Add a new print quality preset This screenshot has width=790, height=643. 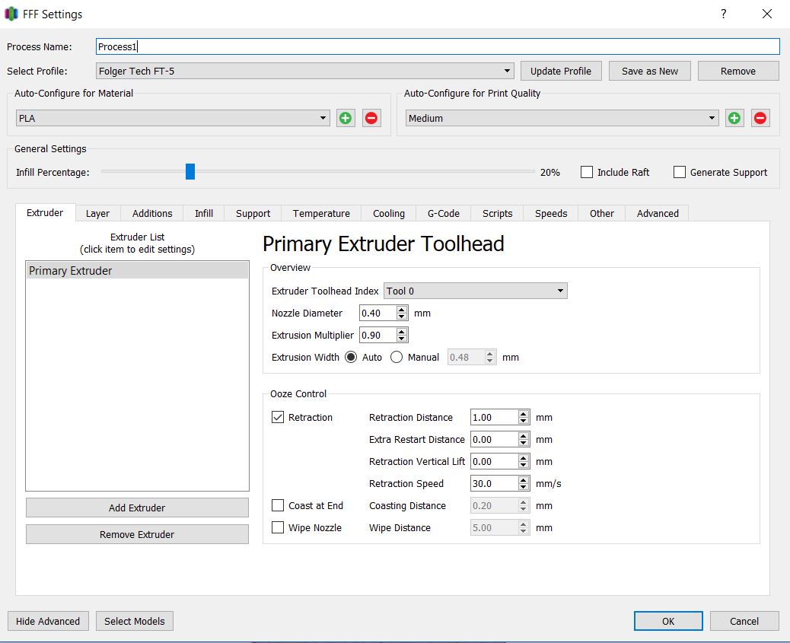734,118
